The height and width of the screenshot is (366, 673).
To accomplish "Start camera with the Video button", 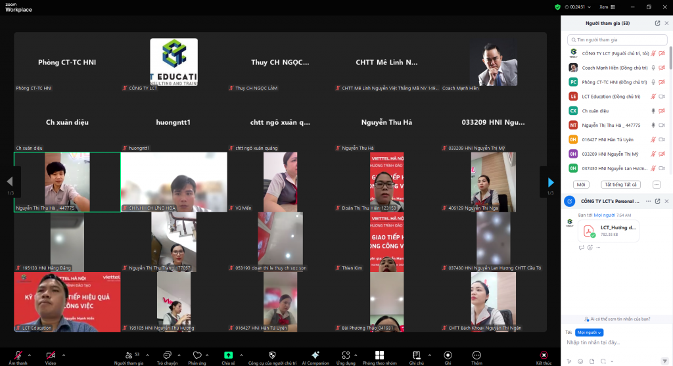I will coord(51,357).
